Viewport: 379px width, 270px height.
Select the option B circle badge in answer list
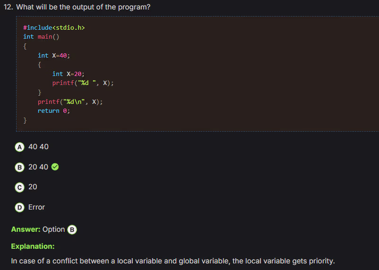click(x=19, y=167)
